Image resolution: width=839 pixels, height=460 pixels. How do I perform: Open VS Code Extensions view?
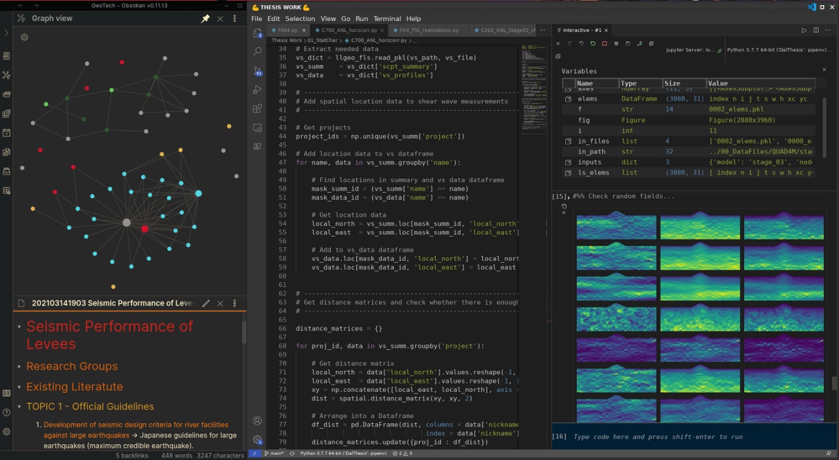click(x=258, y=109)
